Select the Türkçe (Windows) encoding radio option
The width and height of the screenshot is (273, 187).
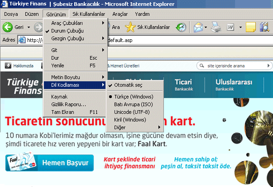pyautogui.click(x=134, y=97)
